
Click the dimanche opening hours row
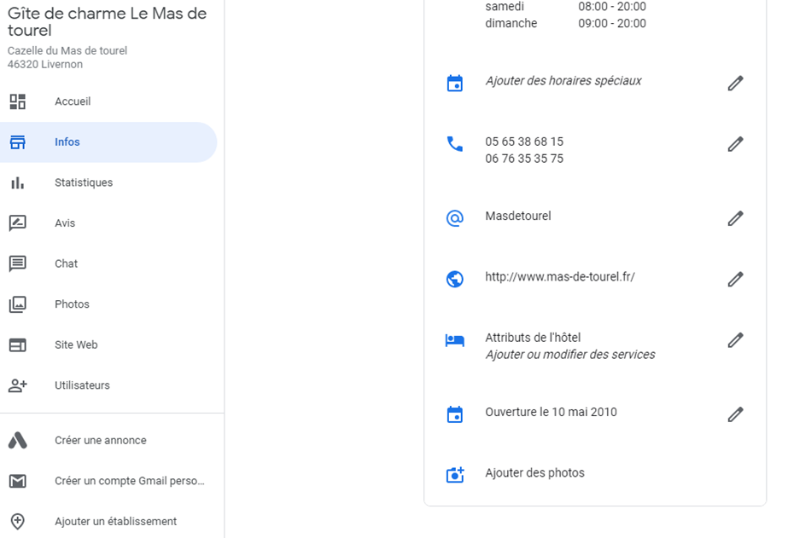point(565,23)
